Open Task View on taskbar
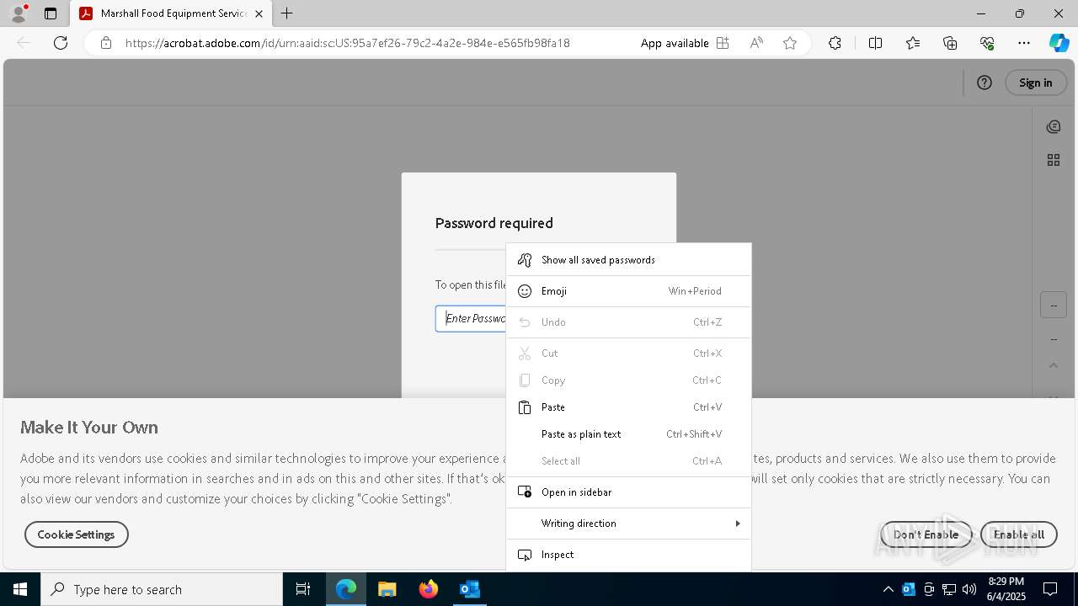 (303, 589)
